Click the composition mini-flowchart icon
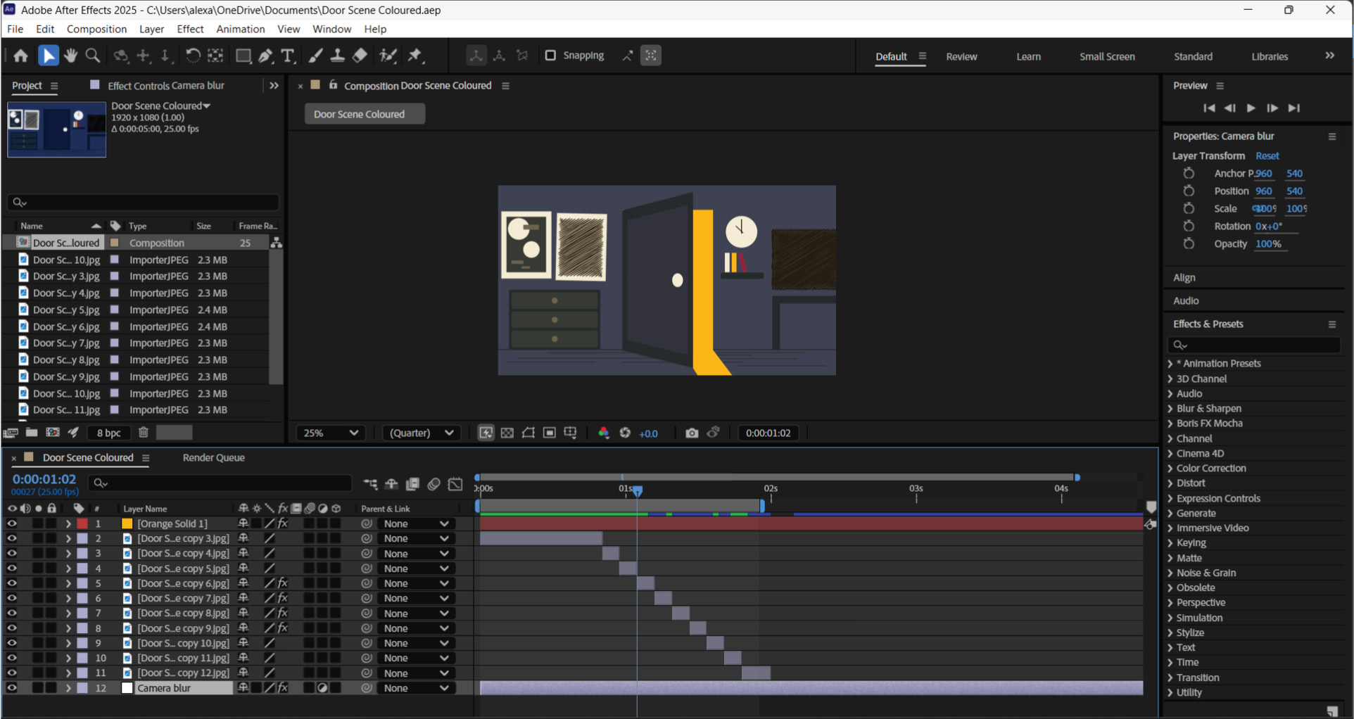 pyautogui.click(x=370, y=483)
